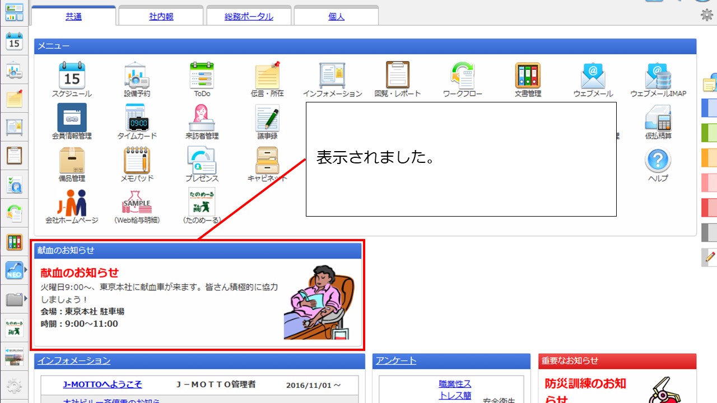
Task: Open the ToDo menu icon
Action: coord(202,75)
